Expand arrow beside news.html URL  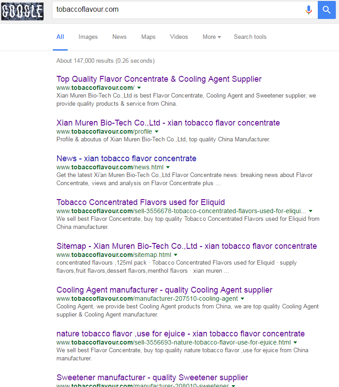coord(168,167)
